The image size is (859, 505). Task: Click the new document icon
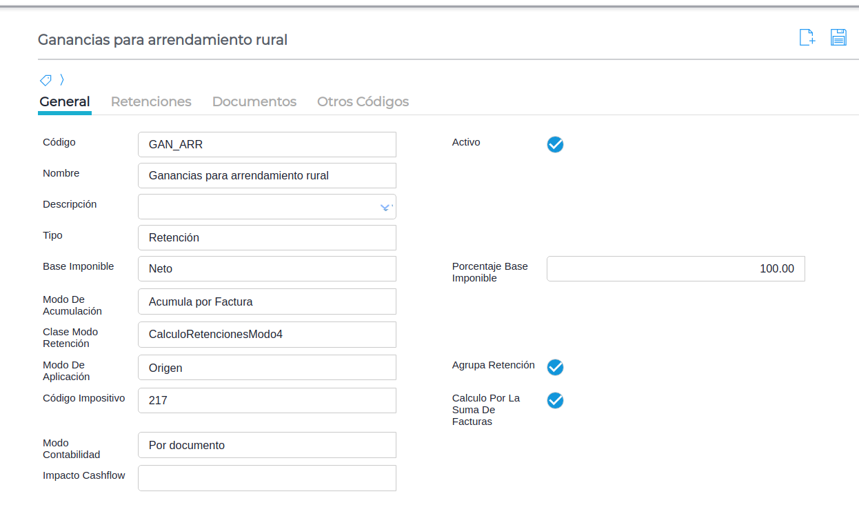[x=807, y=38]
